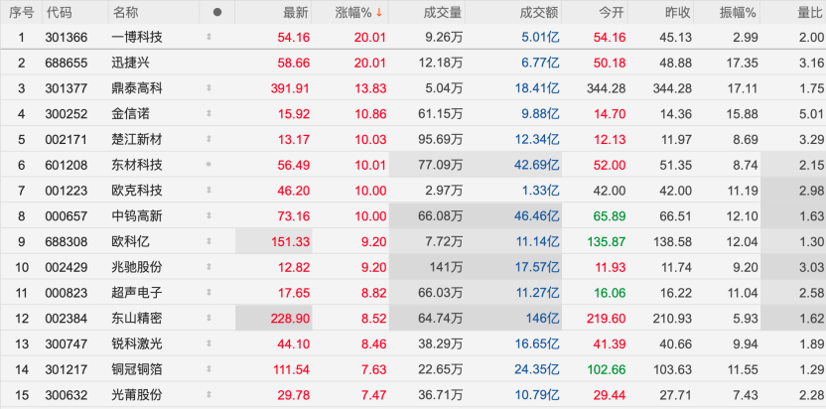Click the marker icon beside 光莆股份
Screen dimensions: 826x409
(x=208, y=395)
